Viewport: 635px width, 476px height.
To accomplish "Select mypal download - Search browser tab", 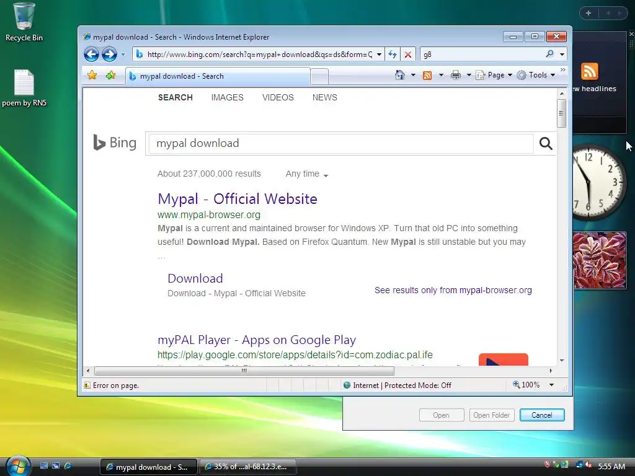I will [218, 76].
